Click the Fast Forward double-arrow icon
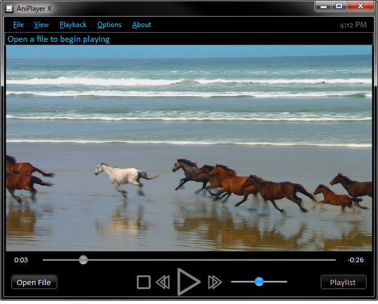Viewport: 378px width, 304px height. [215, 282]
